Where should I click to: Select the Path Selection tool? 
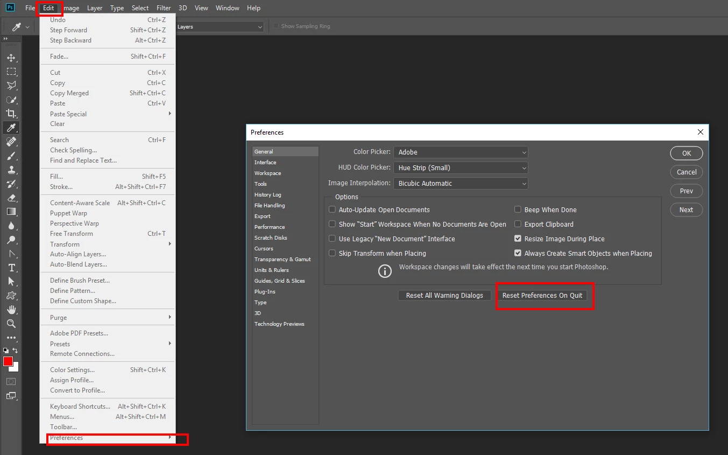(11, 282)
